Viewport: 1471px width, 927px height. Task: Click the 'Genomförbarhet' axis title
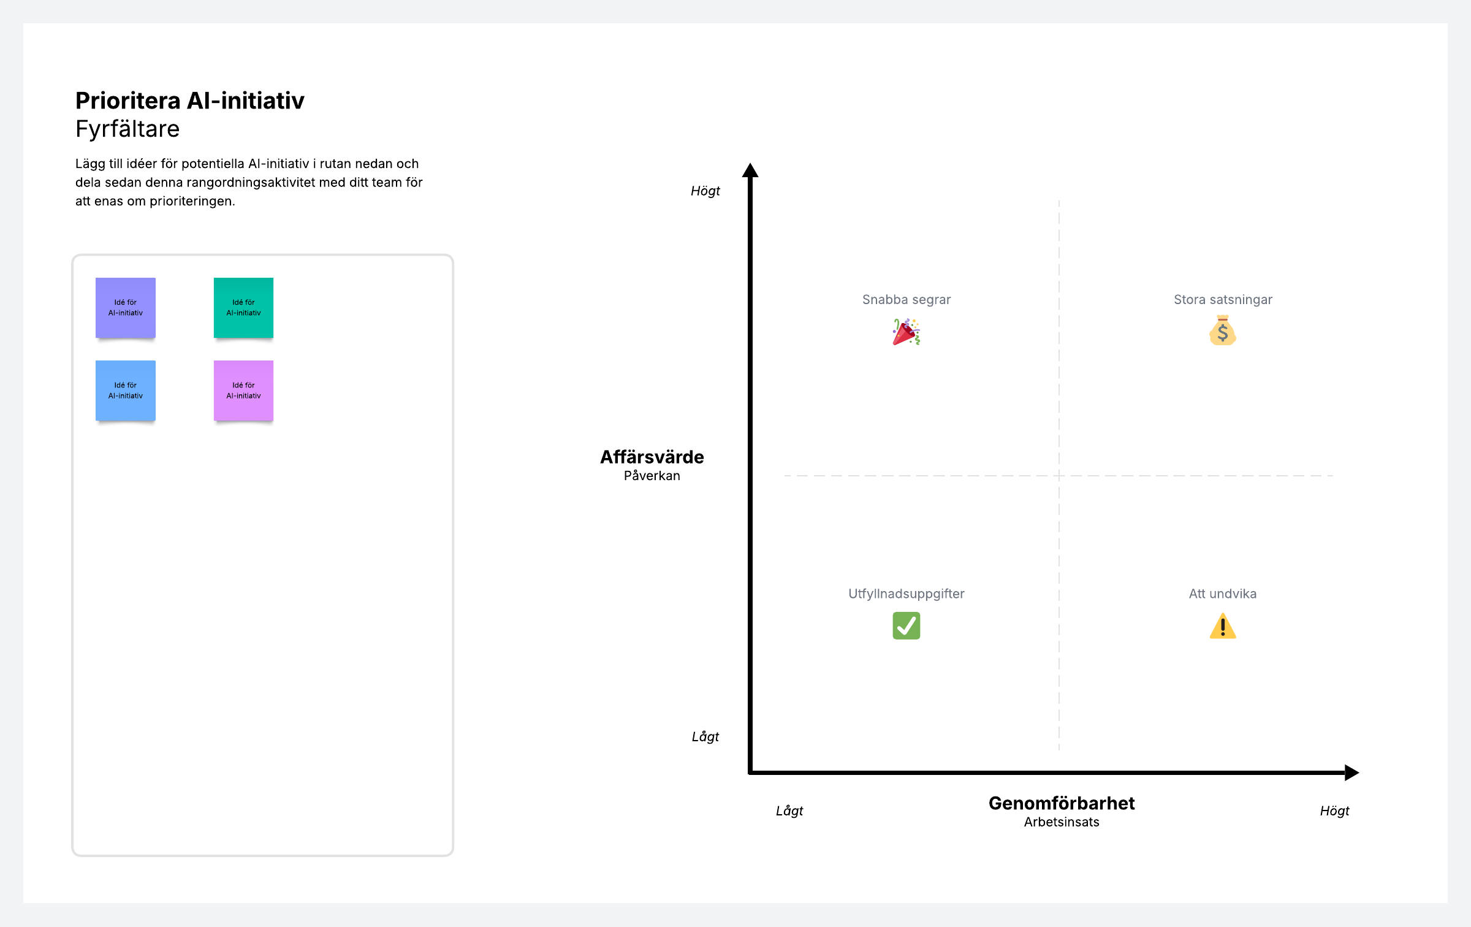[x=1062, y=803]
